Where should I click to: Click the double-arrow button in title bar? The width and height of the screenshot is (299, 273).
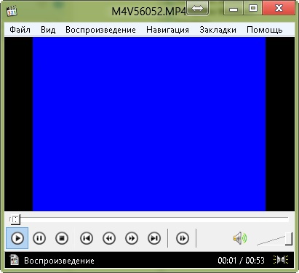pyautogui.click(x=198, y=9)
